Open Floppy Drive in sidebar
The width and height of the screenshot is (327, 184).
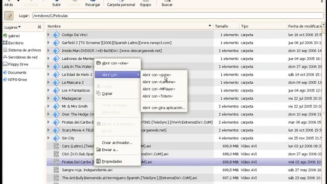[16, 64]
